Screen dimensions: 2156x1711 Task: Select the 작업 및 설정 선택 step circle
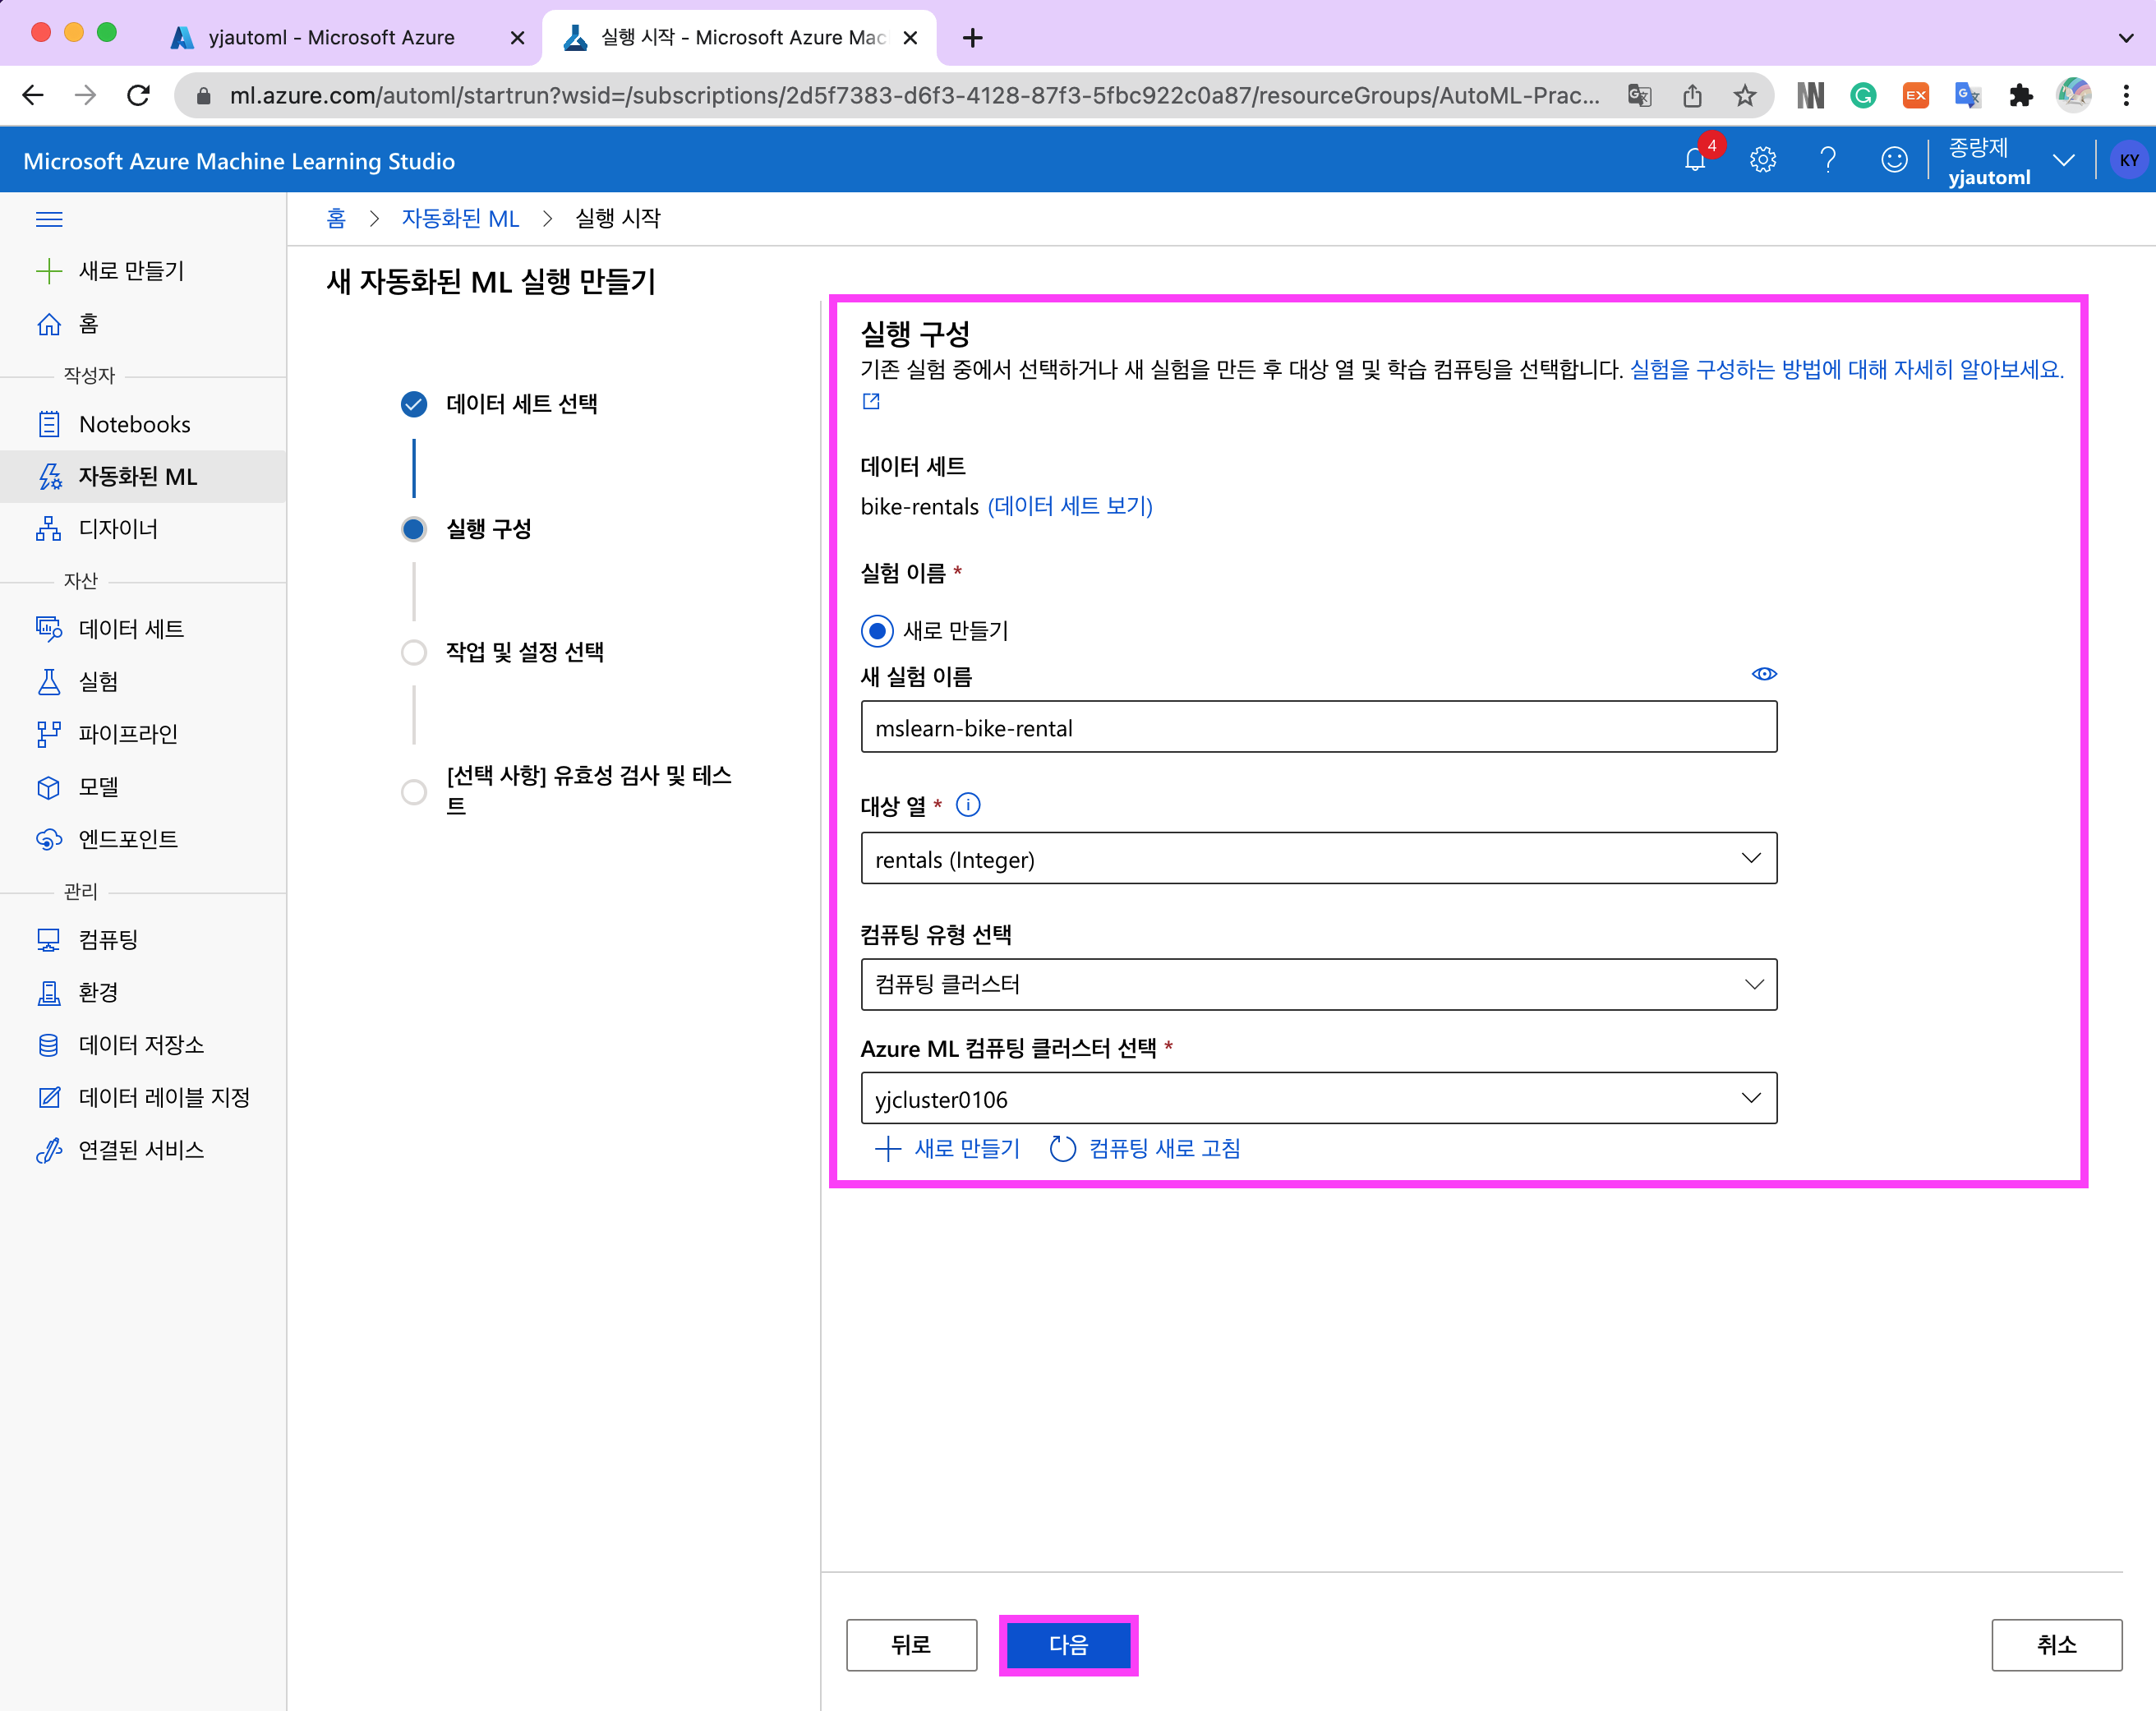coord(413,652)
